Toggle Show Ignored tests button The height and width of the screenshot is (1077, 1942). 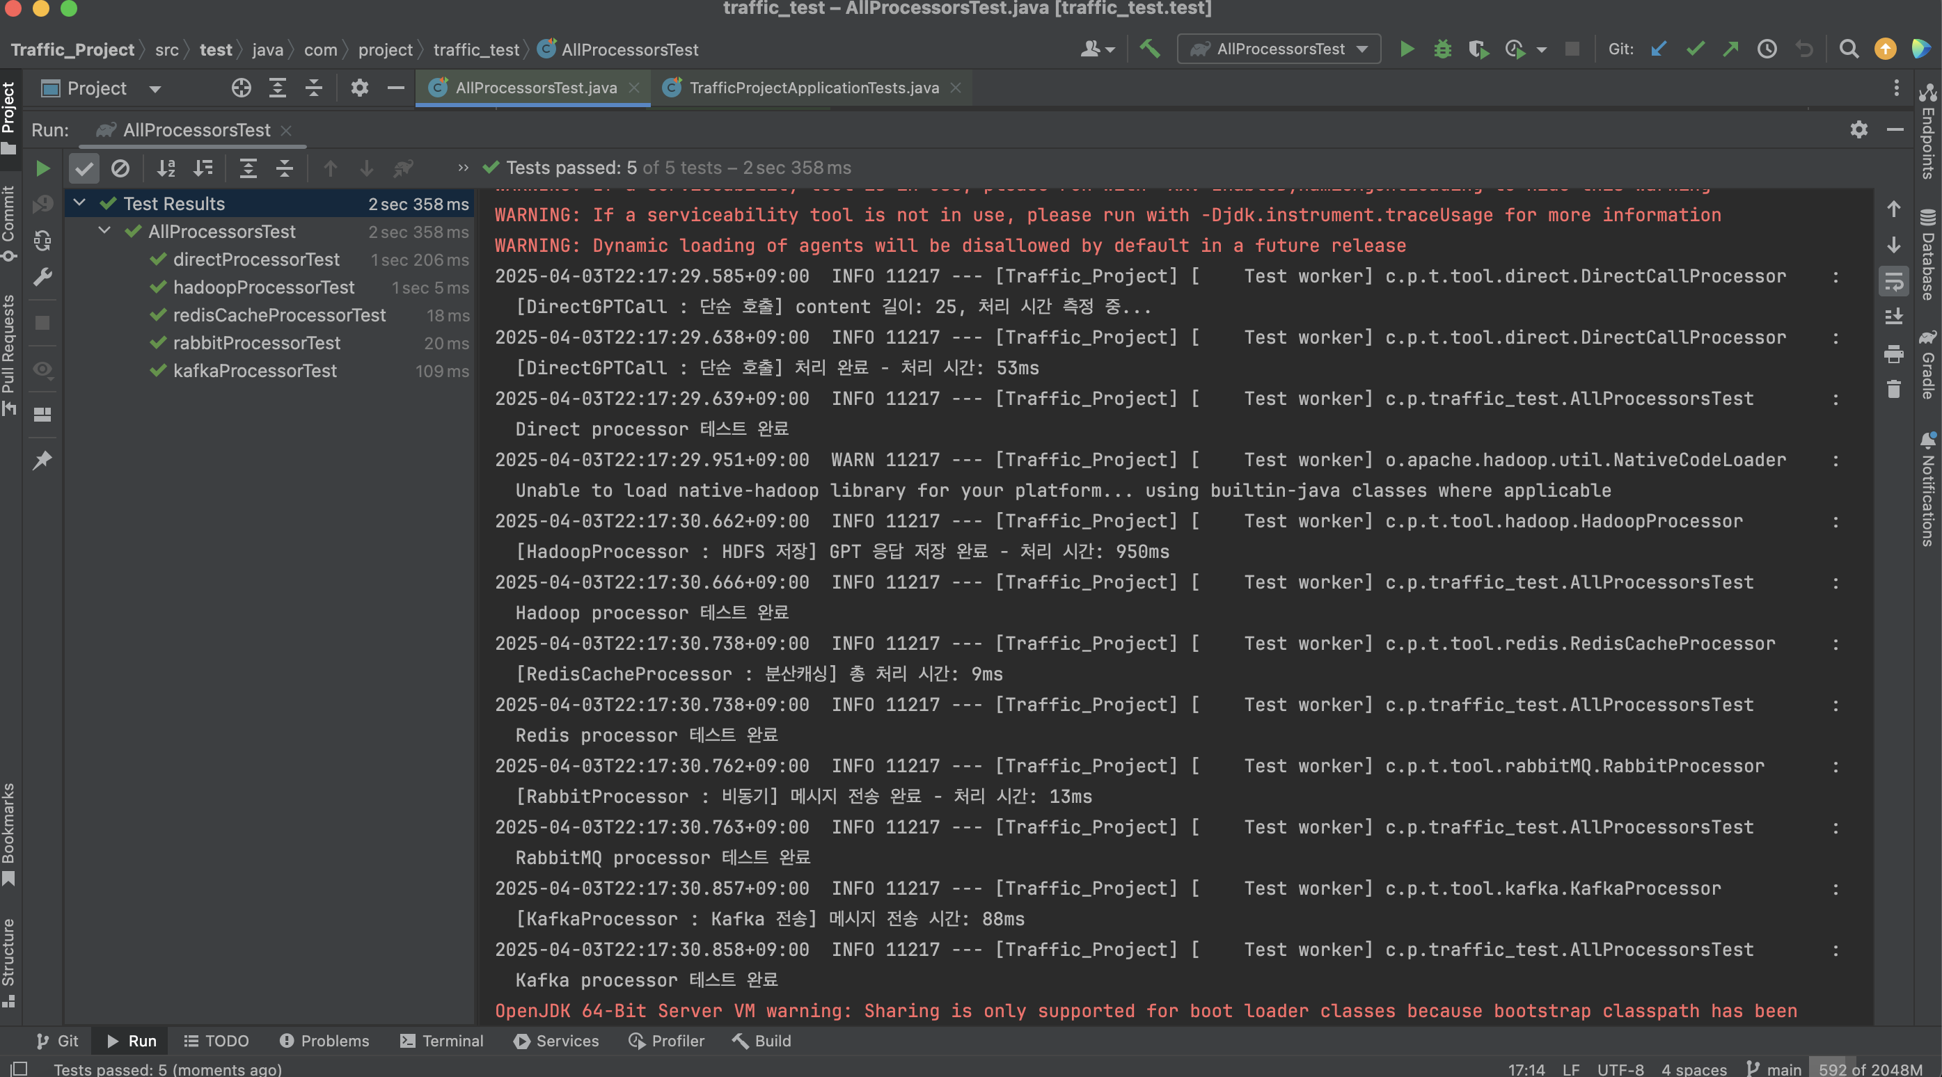click(120, 168)
